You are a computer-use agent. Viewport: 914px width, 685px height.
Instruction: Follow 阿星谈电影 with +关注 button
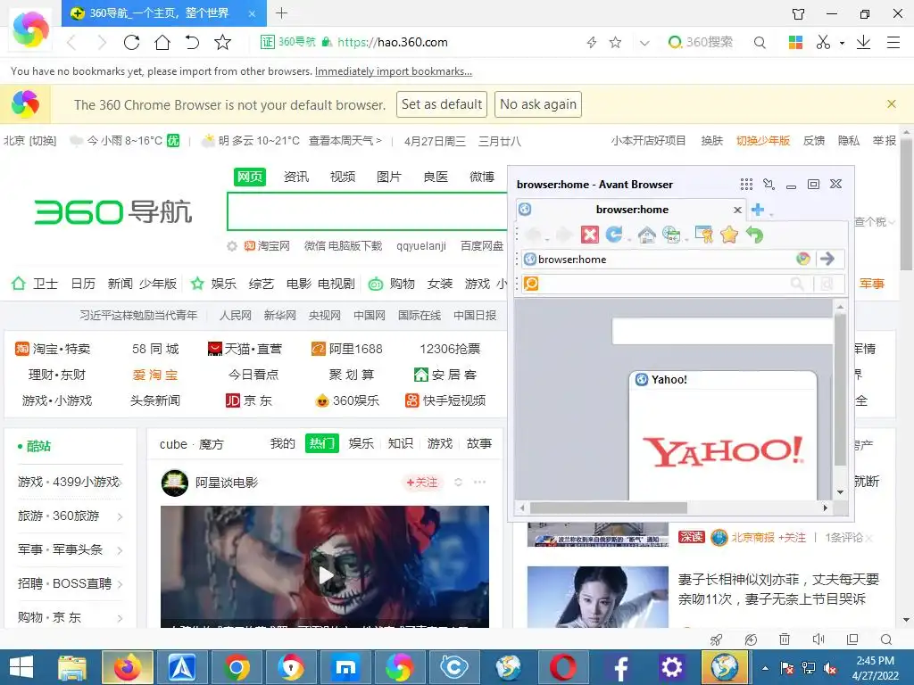[422, 483]
